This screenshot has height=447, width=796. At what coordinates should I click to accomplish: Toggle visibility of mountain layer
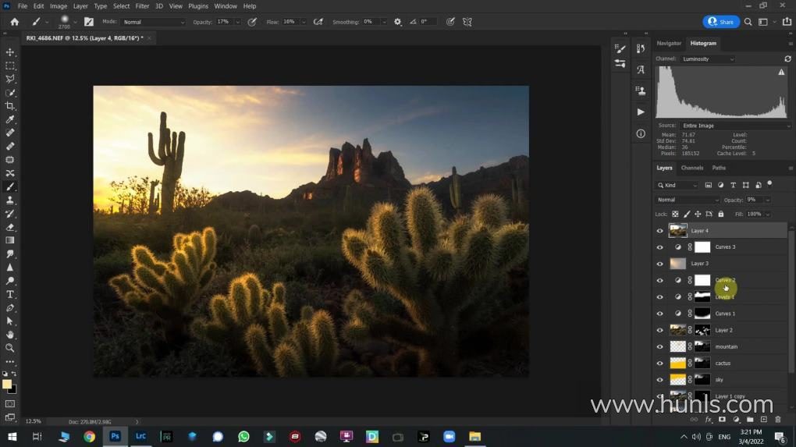tap(659, 346)
